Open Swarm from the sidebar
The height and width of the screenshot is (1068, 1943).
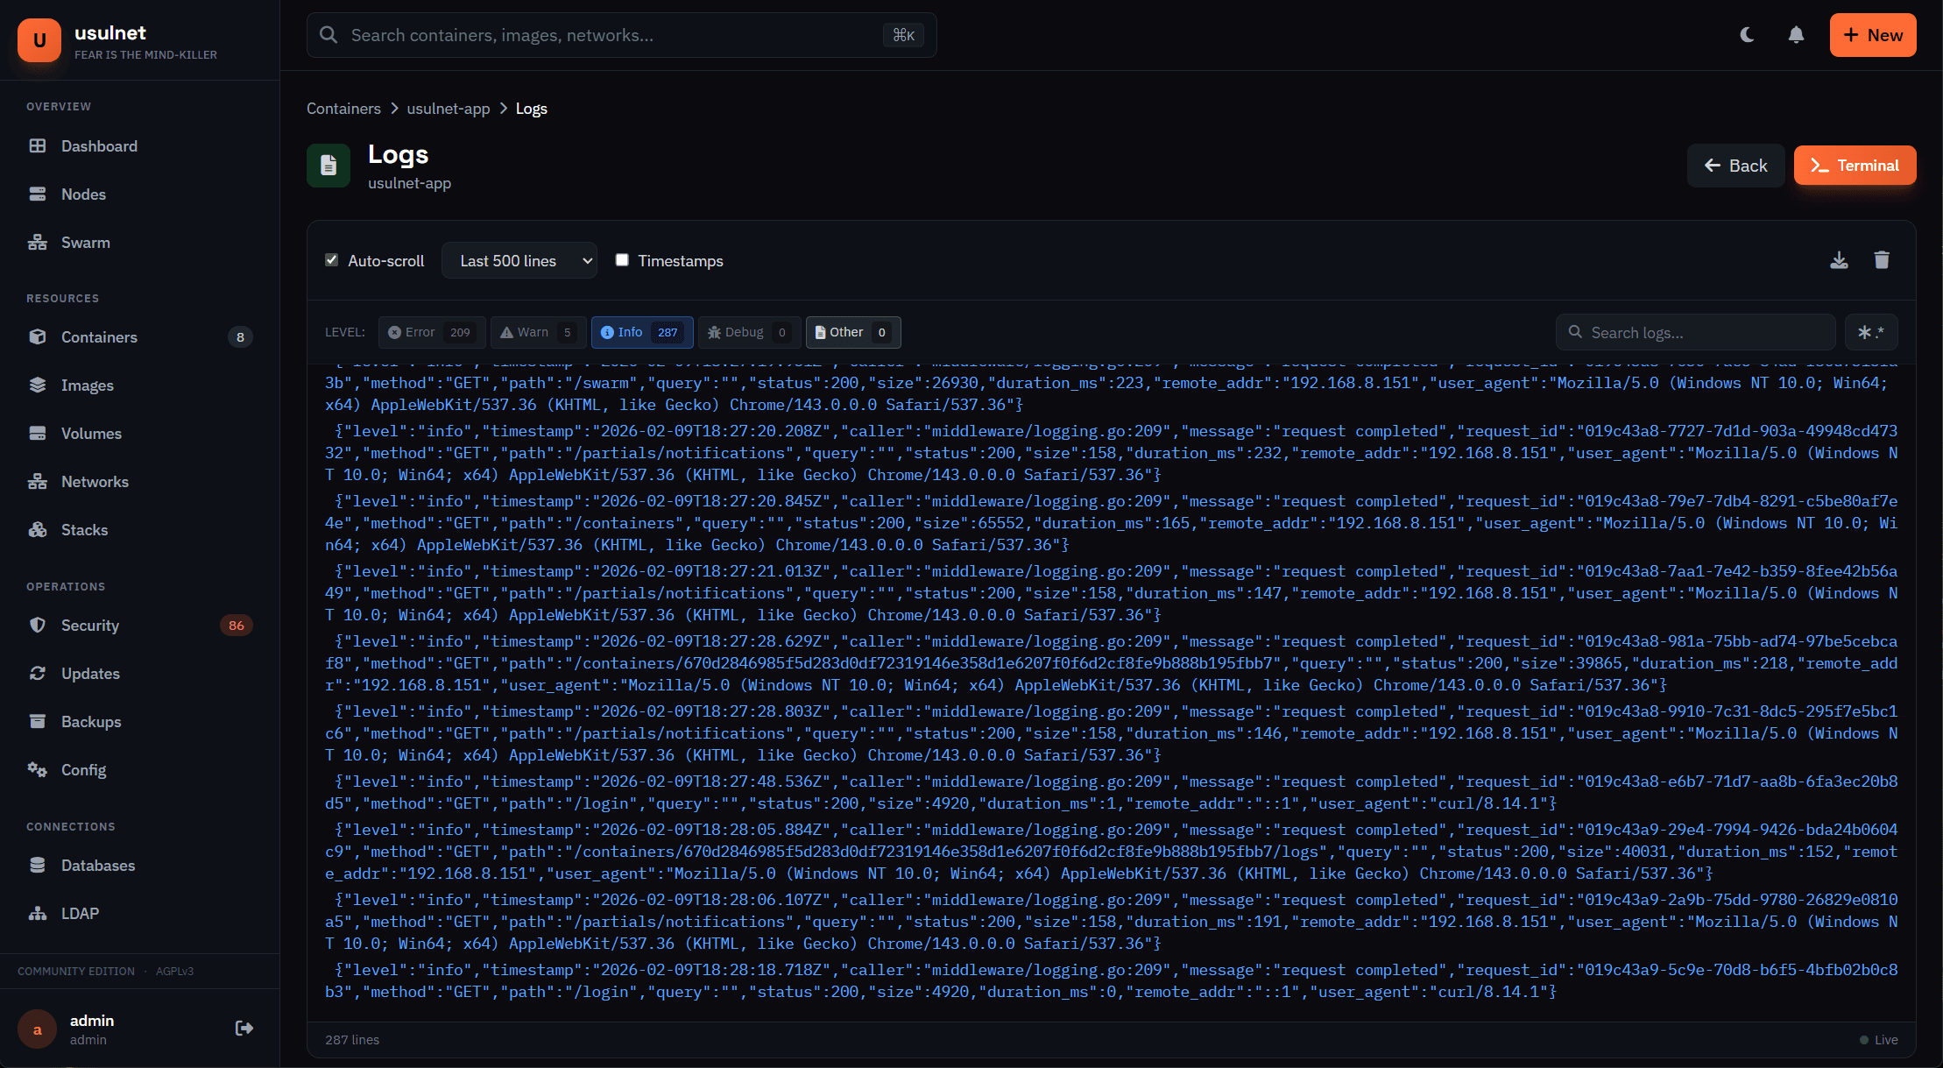85,242
